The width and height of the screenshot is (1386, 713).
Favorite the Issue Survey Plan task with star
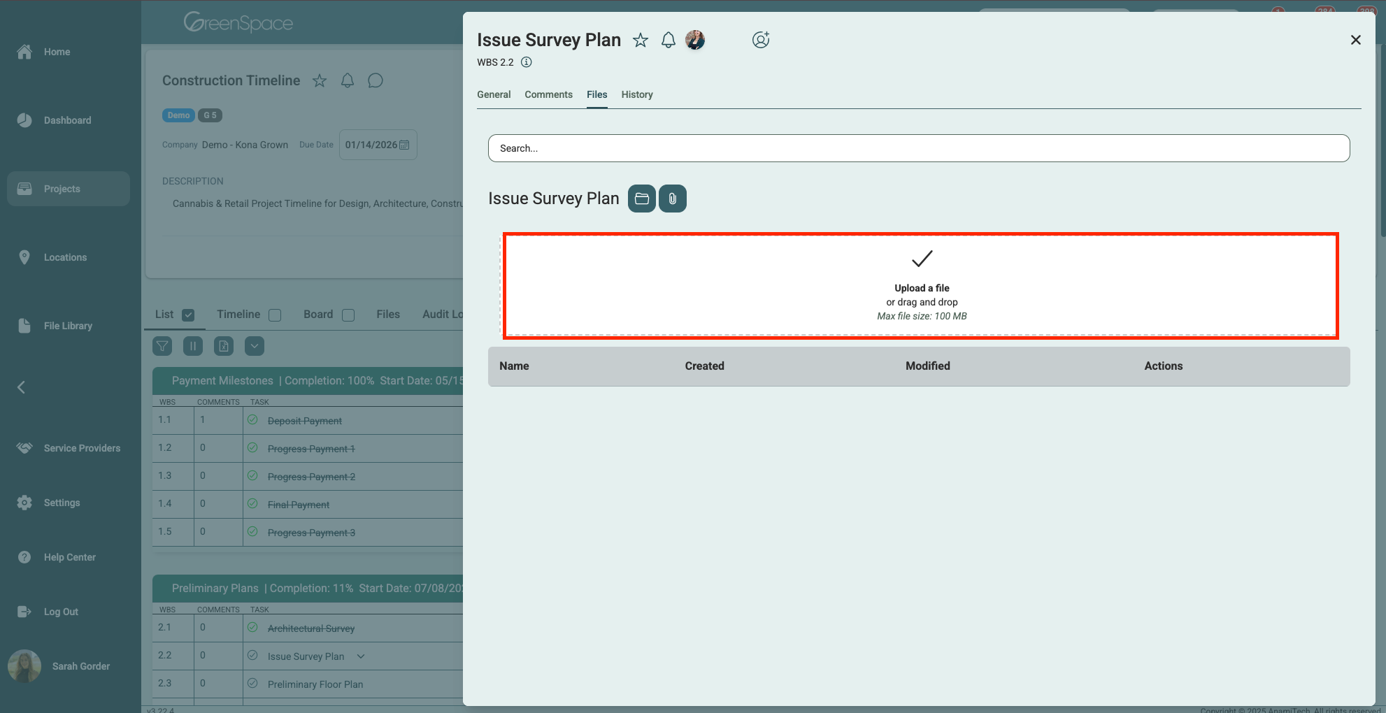point(640,41)
